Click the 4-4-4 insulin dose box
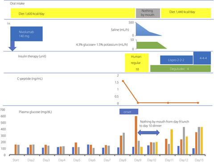Viewport: 214px width, 162px height. point(202,58)
